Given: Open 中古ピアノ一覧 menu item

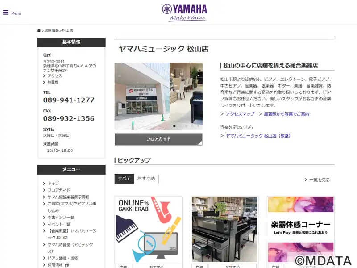Looking at the screenshot, I should coord(61,218).
